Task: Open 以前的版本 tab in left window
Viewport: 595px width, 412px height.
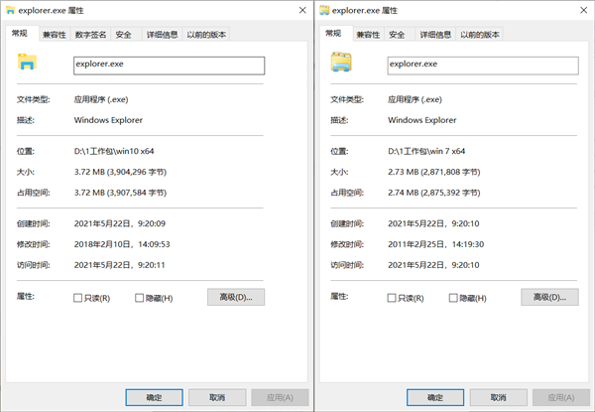Action: (x=206, y=35)
